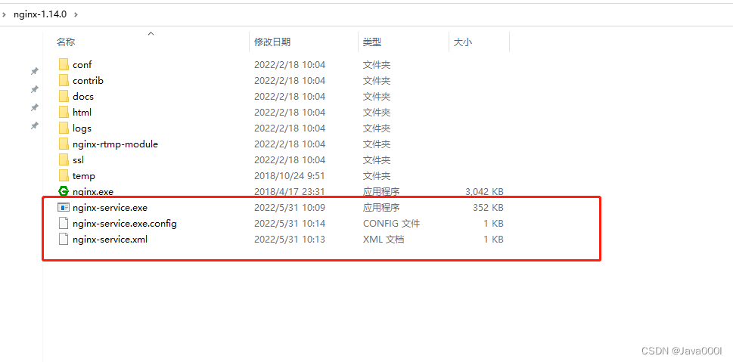Select the logs folder icon
733x362 pixels.
(x=64, y=128)
